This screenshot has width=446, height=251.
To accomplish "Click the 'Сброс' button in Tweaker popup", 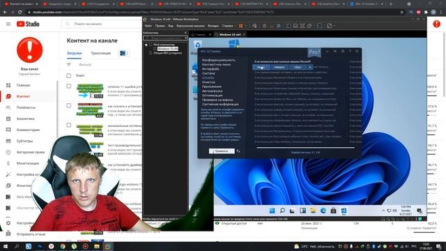I will (x=298, y=67).
